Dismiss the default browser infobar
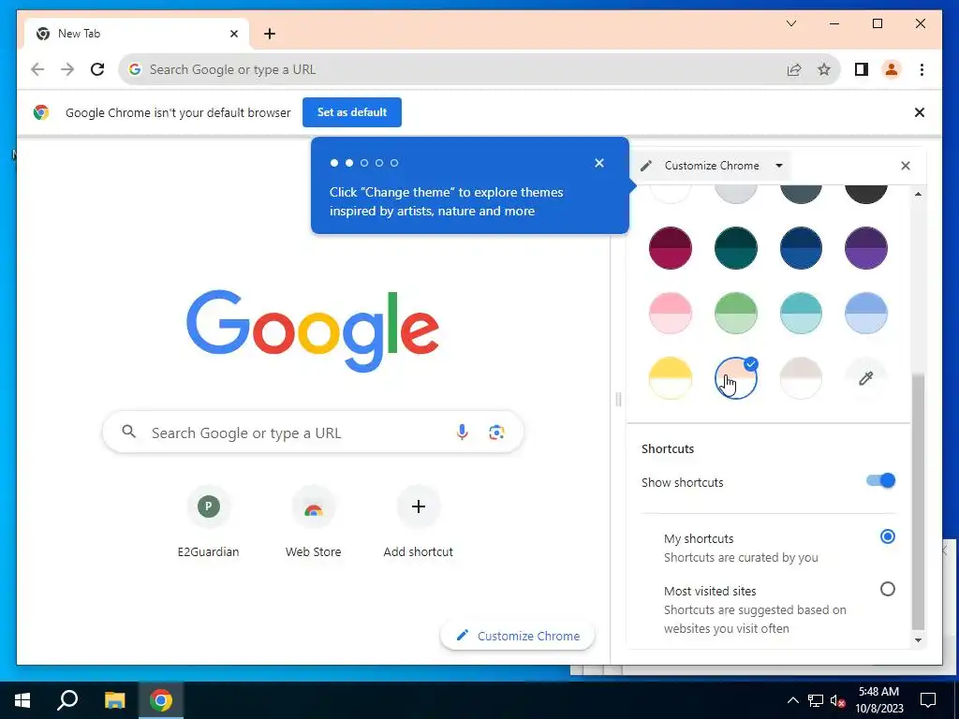Viewport: 959px width, 719px height. (x=919, y=112)
